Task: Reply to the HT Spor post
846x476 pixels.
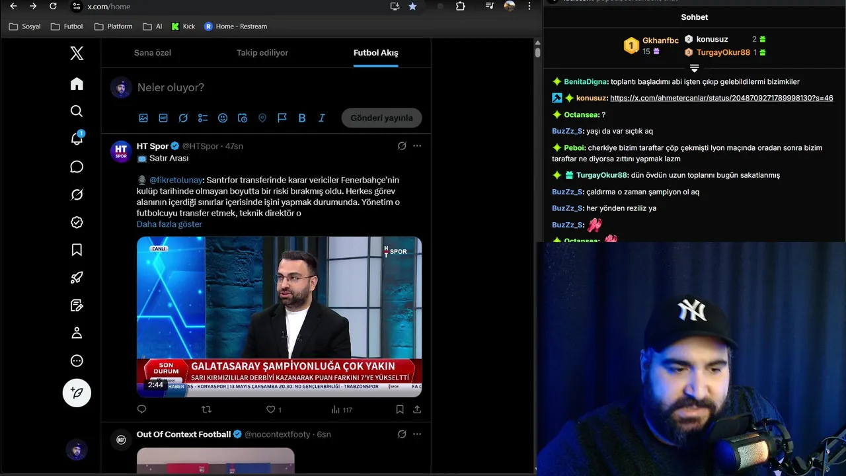Action: [x=141, y=409]
